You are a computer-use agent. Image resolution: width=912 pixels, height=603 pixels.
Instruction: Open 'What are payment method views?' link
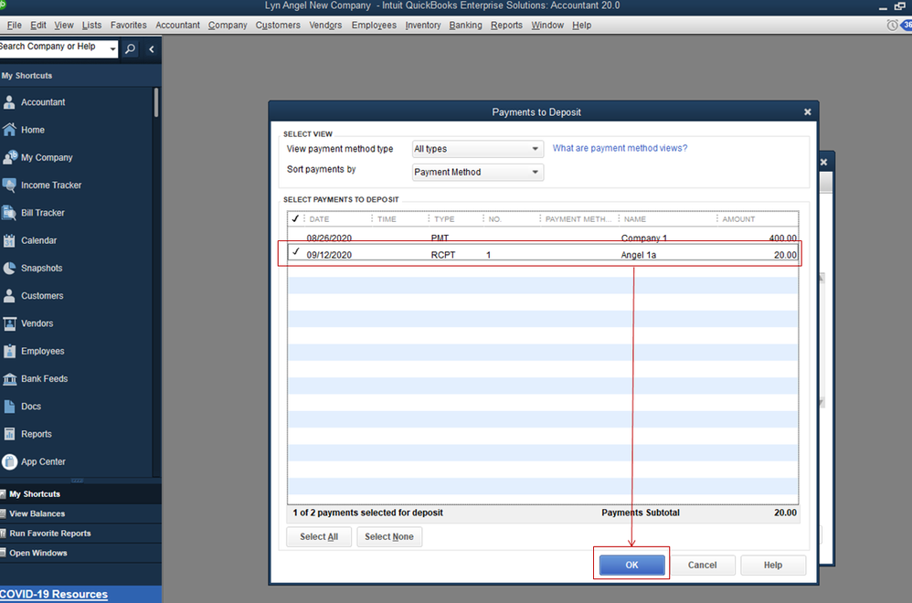tap(620, 148)
